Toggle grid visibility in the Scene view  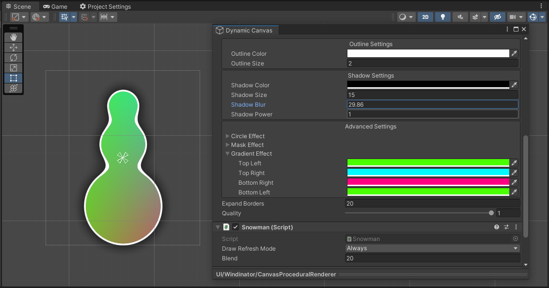64,17
